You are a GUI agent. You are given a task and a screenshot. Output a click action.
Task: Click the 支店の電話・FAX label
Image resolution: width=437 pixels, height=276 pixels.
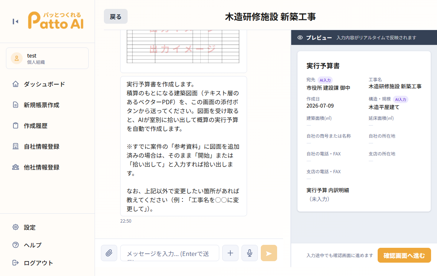323,172
